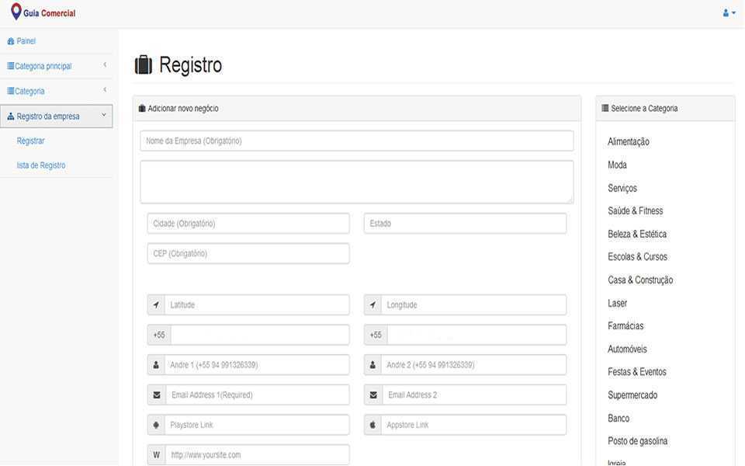This screenshot has height=466, width=745.
Task: Click the W website icon
Action: pyautogui.click(x=156, y=455)
